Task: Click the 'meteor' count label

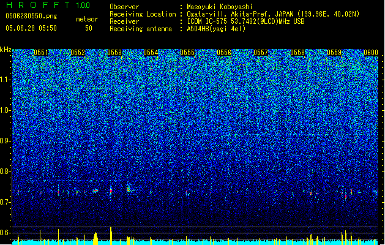Action: point(87,19)
